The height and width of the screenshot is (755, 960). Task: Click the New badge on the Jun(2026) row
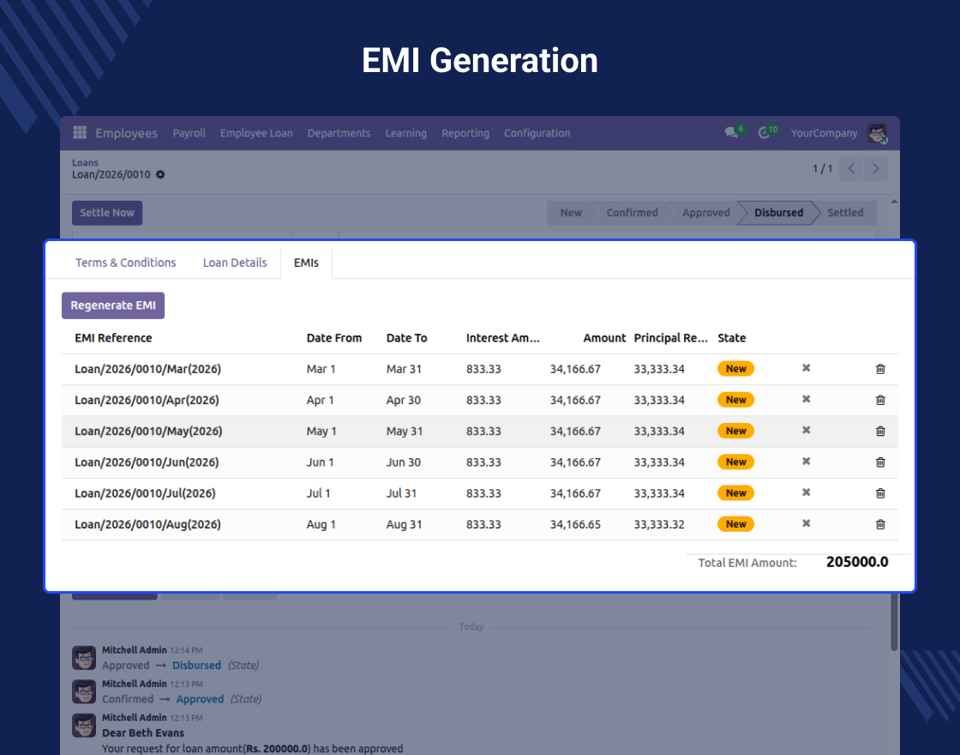[x=736, y=462]
